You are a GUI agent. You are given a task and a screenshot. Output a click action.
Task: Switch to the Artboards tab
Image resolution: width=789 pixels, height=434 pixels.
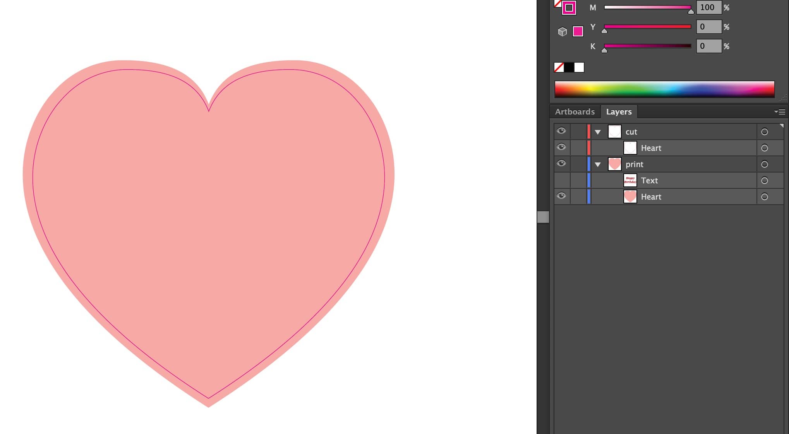click(x=575, y=112)
